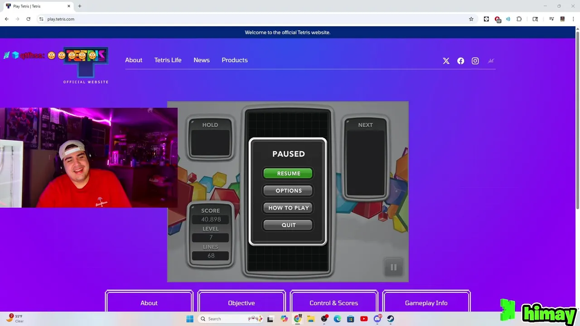Open the media controls icon in Chrome

[x=551, y=19]
